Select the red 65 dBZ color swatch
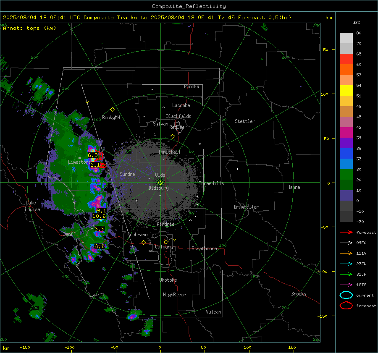This screenshot has height=353, width=378. [x=346, y=59]
